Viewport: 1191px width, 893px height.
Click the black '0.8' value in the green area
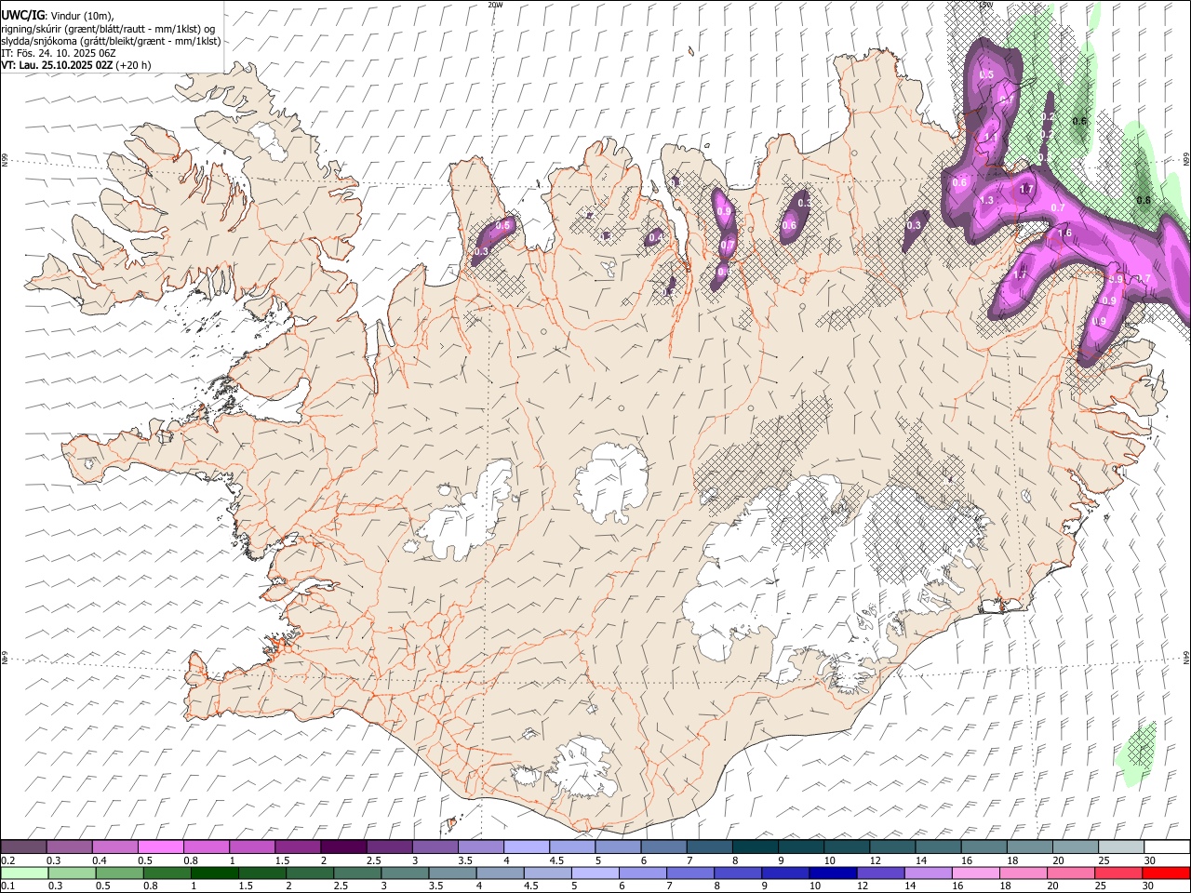tap(1144, 200)
